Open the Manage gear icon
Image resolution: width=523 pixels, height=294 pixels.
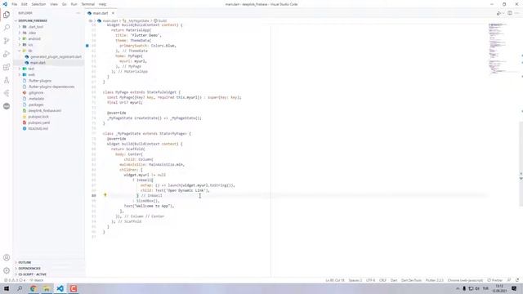7,270
